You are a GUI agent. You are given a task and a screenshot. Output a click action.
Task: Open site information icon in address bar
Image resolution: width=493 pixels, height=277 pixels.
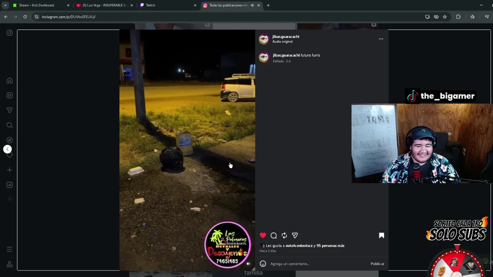point(36,17)
